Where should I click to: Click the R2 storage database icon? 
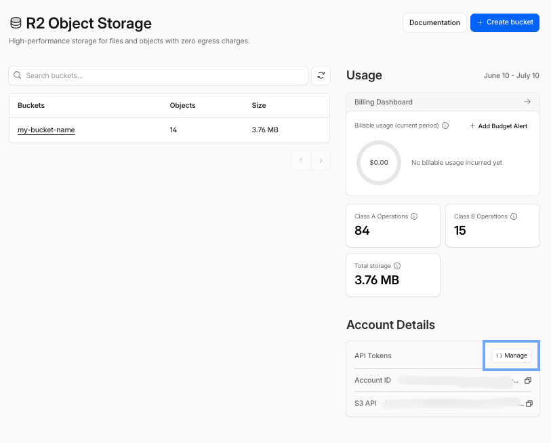(16, 23)
